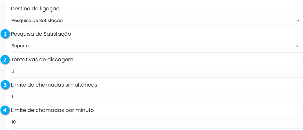Open the Destino da ligação combo box

pyautogui.click(x=155, y=21)
